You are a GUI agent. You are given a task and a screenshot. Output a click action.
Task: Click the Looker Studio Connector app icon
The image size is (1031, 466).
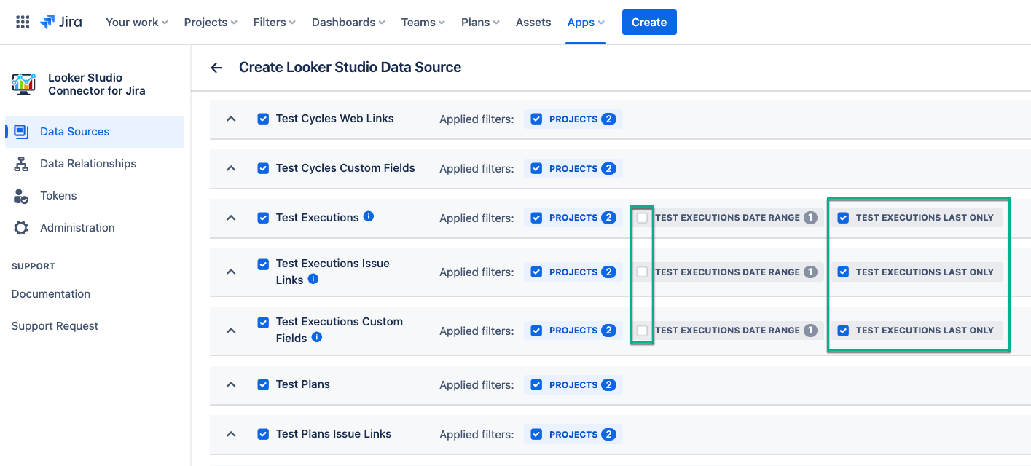tap(24, 84)
